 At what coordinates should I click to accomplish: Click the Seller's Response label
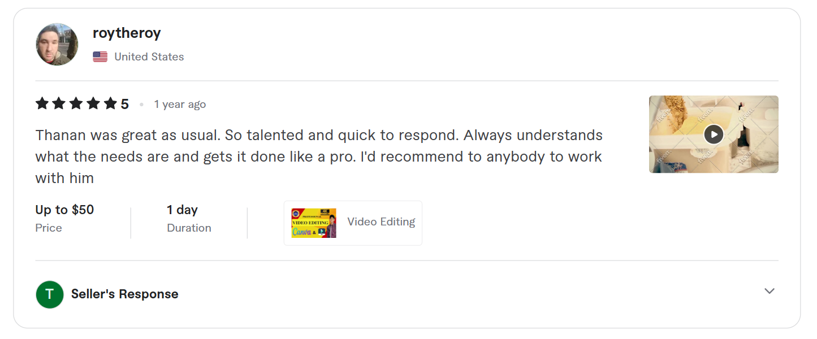124,294
